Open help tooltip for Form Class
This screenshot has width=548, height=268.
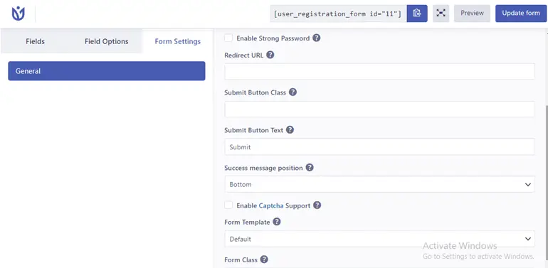pyautogui.click(x=264, y=259)
